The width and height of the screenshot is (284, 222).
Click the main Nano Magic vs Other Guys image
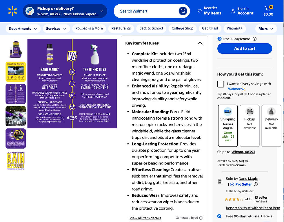(x=72, y=84)
